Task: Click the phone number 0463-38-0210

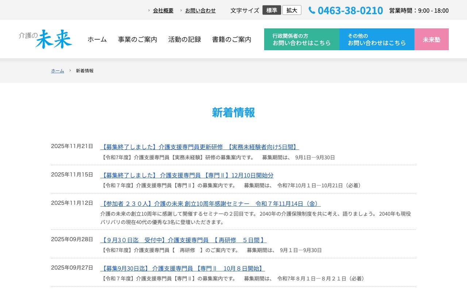Action: point(350,10)
